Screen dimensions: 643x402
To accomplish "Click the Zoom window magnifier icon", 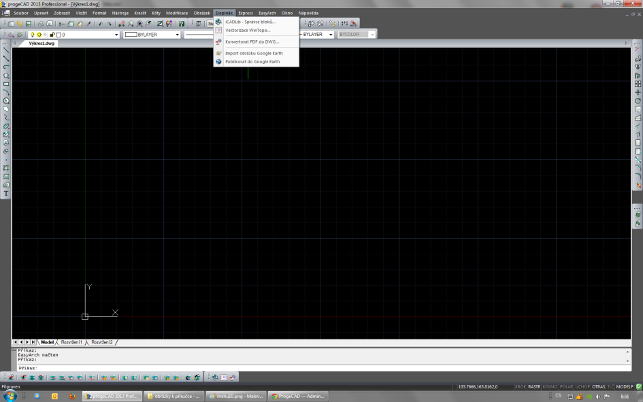I will [131, 24].
